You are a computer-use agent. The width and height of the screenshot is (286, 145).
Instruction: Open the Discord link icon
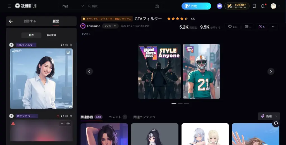[220, 6]
